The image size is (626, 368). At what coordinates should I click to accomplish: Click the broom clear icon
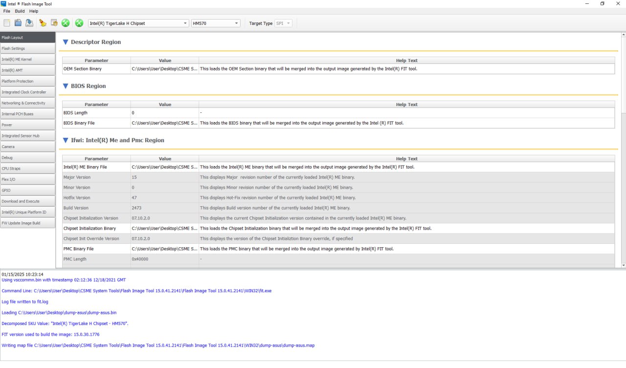tap(43, 23)
